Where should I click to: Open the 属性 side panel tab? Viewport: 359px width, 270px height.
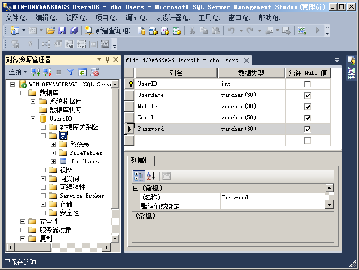pos(351,68)
